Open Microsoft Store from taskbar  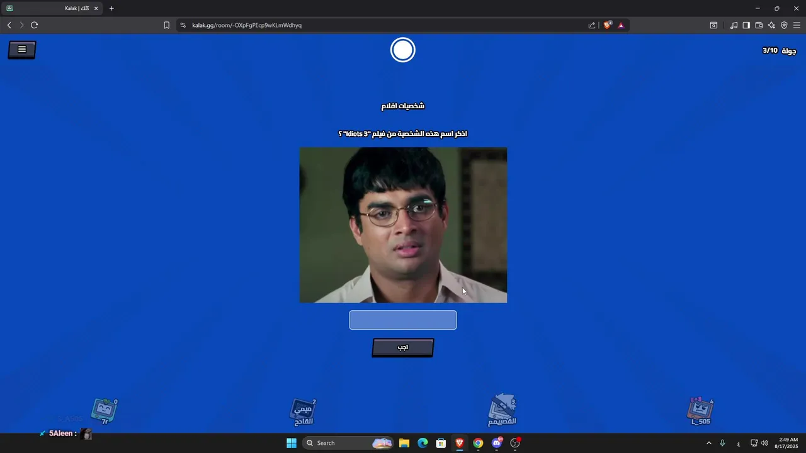click(x=441, y=443)
